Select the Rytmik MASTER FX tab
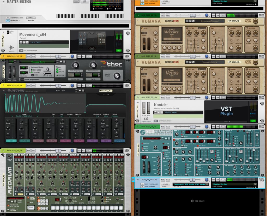The image size is (267, 216). point(119,141)
